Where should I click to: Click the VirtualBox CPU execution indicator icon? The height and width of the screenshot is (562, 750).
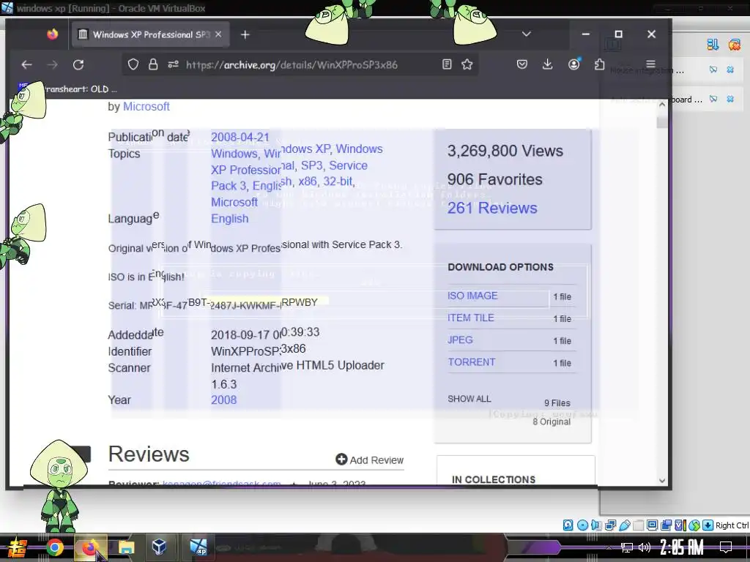tap(680, 525)
